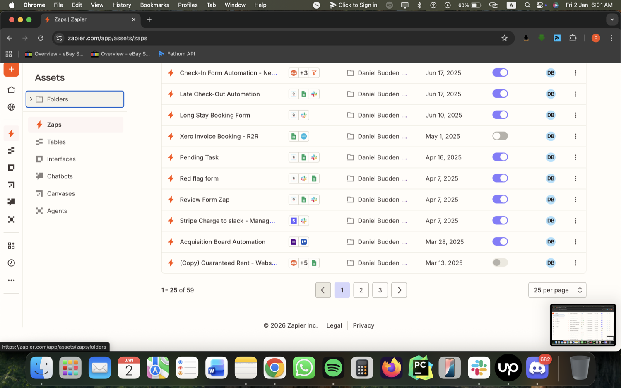This screenshot has height=388, width=621.
Task: Open Review Form Zap
Action: [x=205, y=200]
